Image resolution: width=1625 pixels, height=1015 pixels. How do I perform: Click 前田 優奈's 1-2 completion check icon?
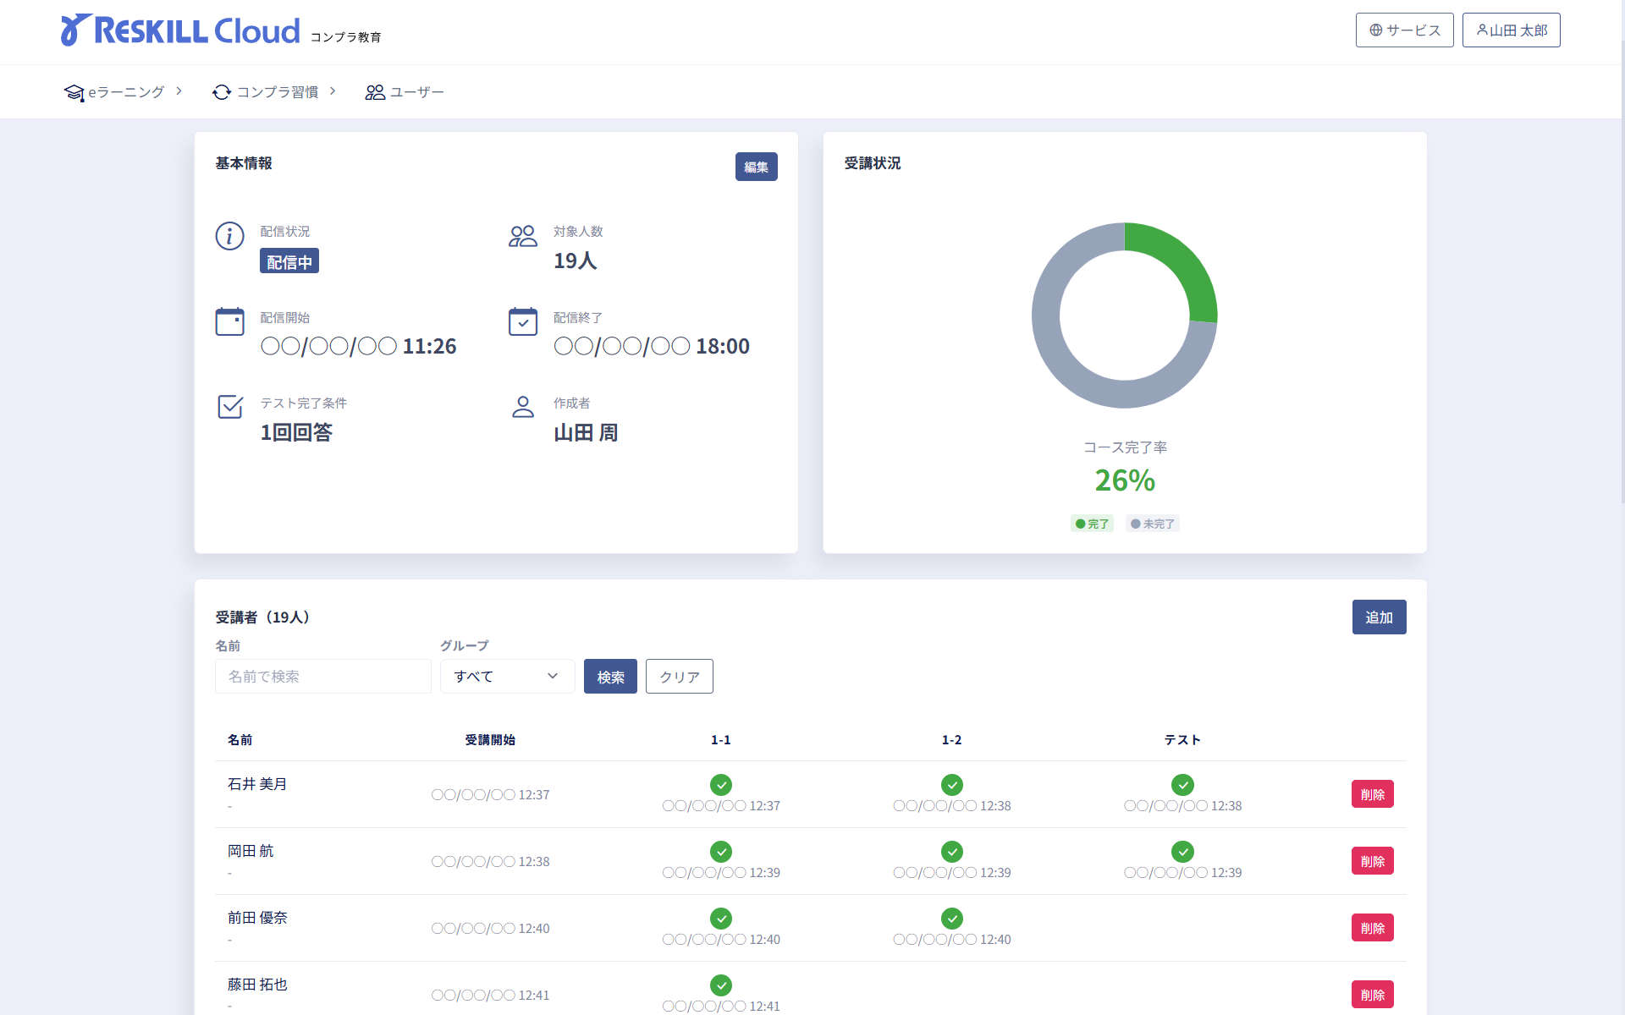coord(952,919)
